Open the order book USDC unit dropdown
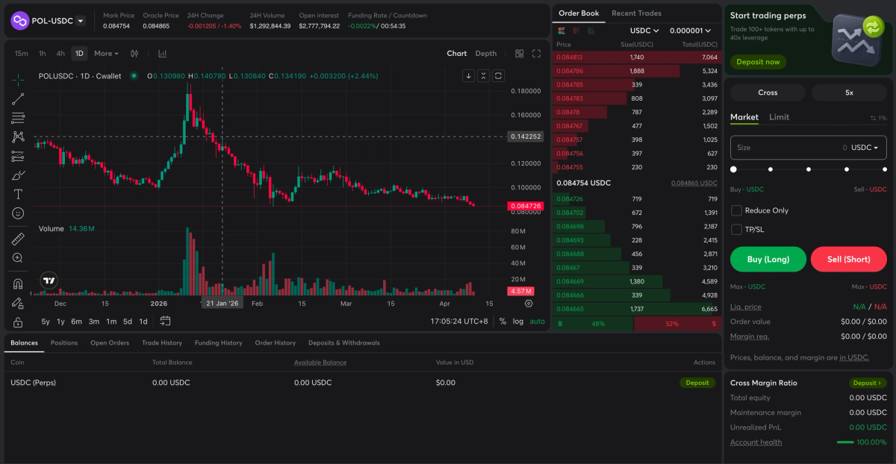Viewport: 896px width, 464px height. click(644, 31)
